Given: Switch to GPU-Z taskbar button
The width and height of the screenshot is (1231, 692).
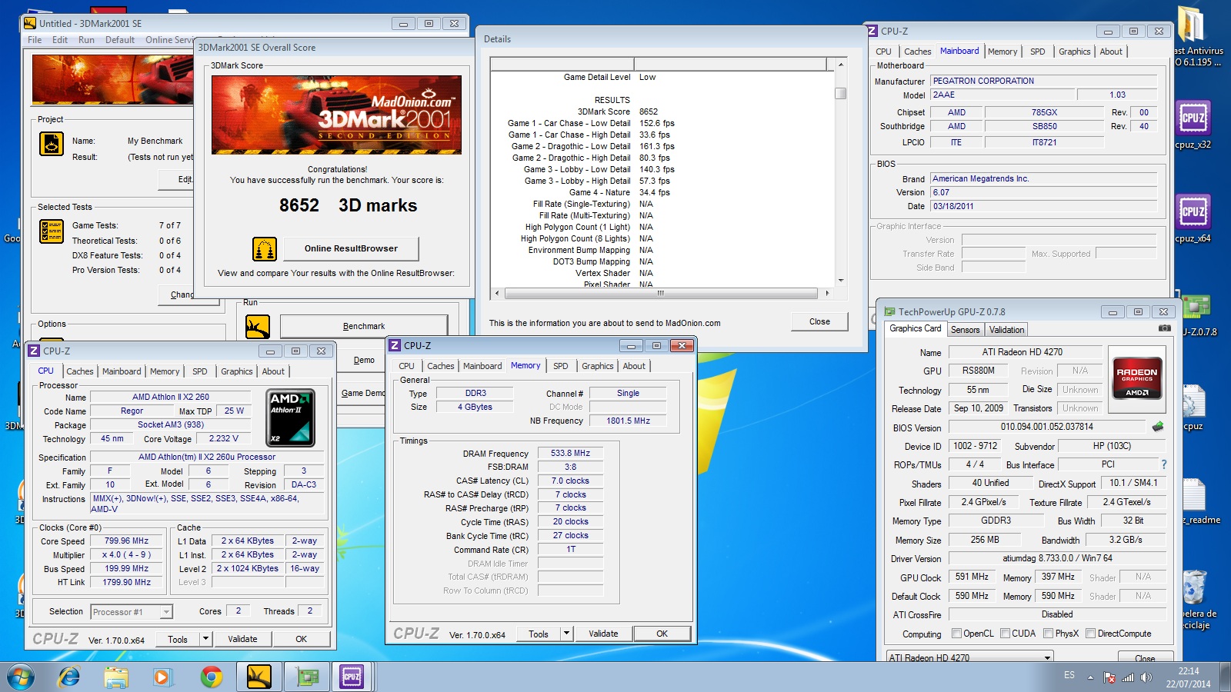Looking at the screenshot, I should click(307, 677).
